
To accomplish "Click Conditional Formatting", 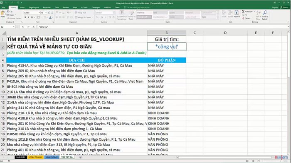I will [122, 15].
